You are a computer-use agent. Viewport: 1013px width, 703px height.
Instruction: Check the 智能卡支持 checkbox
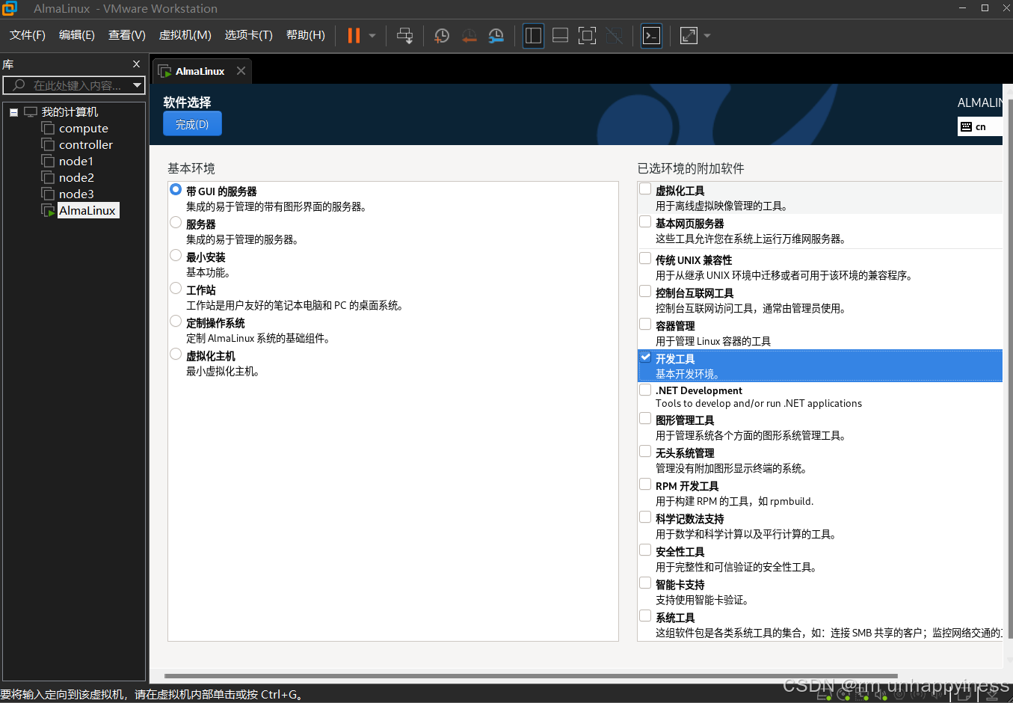coord(645,583)
